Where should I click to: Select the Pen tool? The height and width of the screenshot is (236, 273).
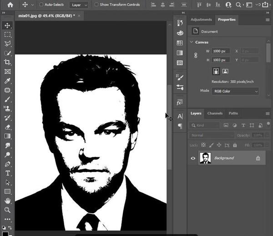point(7,164)
